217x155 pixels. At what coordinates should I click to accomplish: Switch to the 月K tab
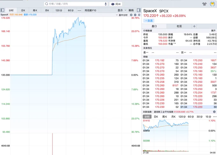[47, 11]
